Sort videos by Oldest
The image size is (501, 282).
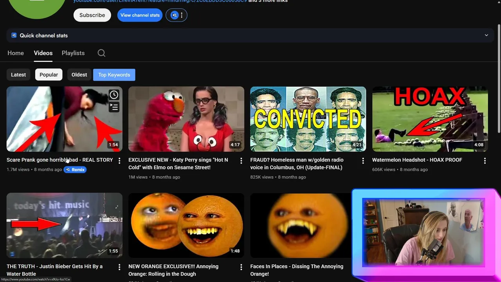pos(79,75)
